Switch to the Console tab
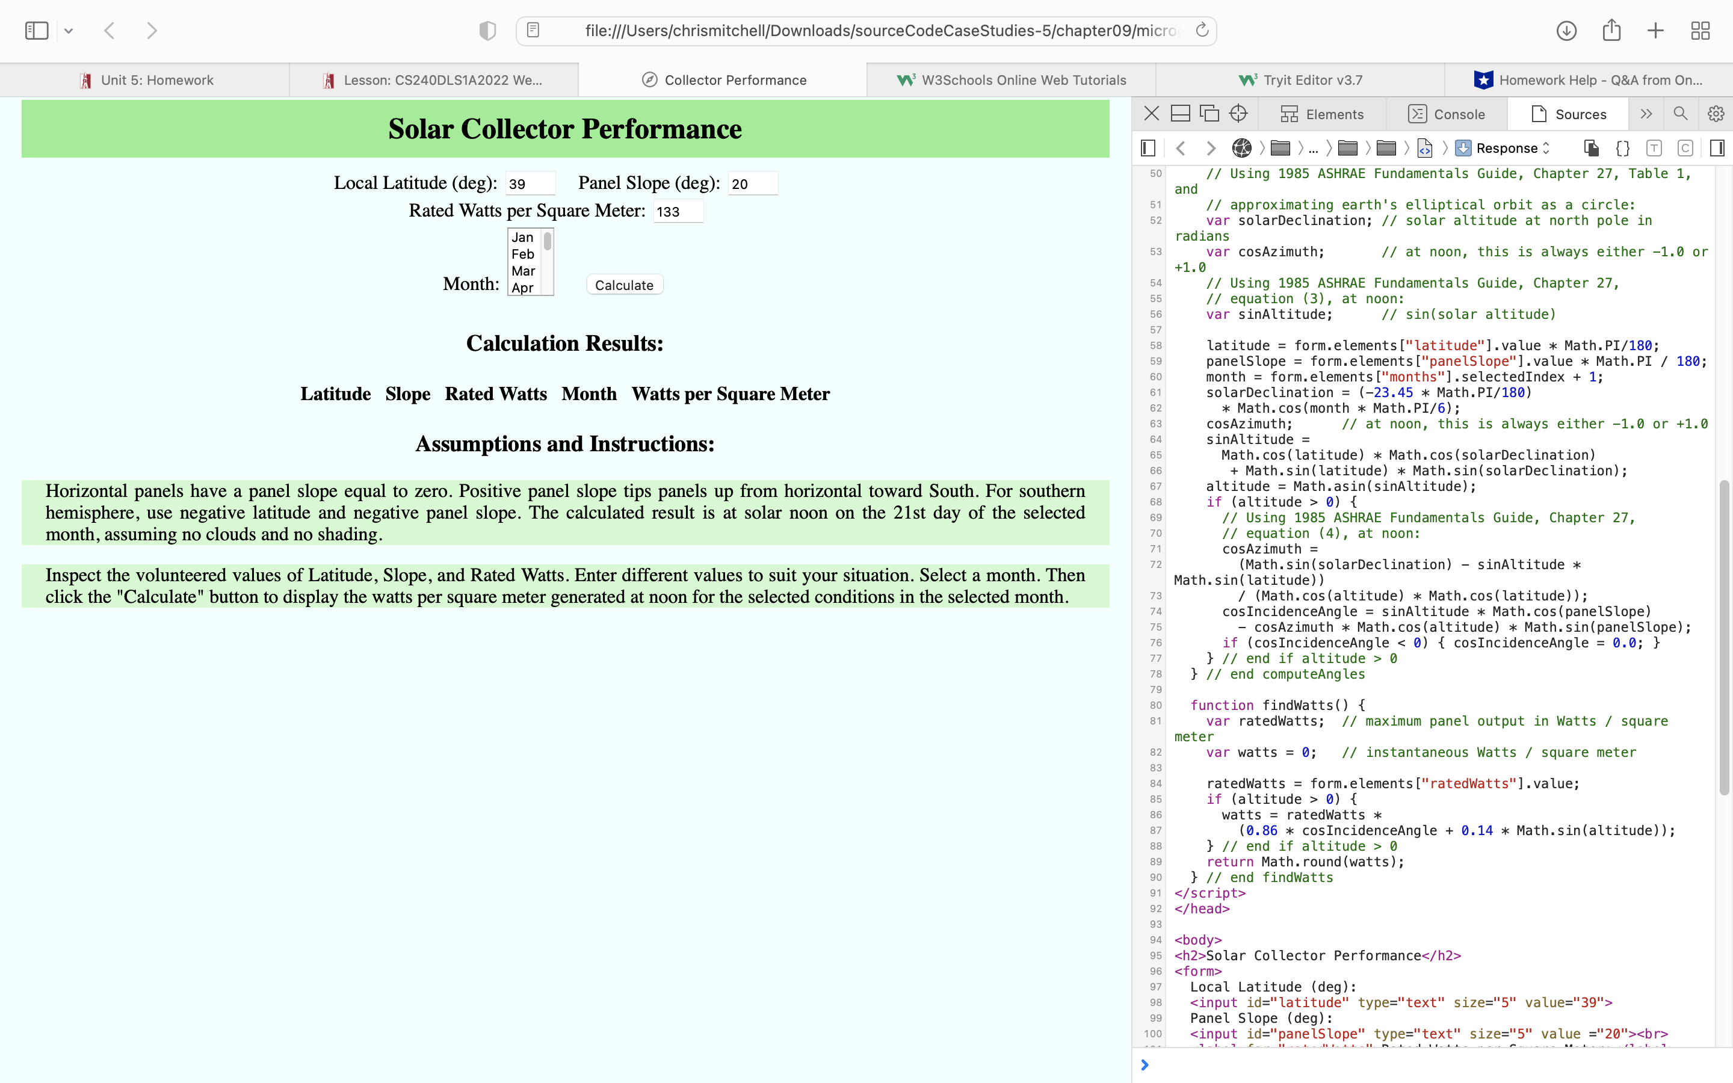The width and height of the screenshot is (1733, 1083). coord(1447,114)
